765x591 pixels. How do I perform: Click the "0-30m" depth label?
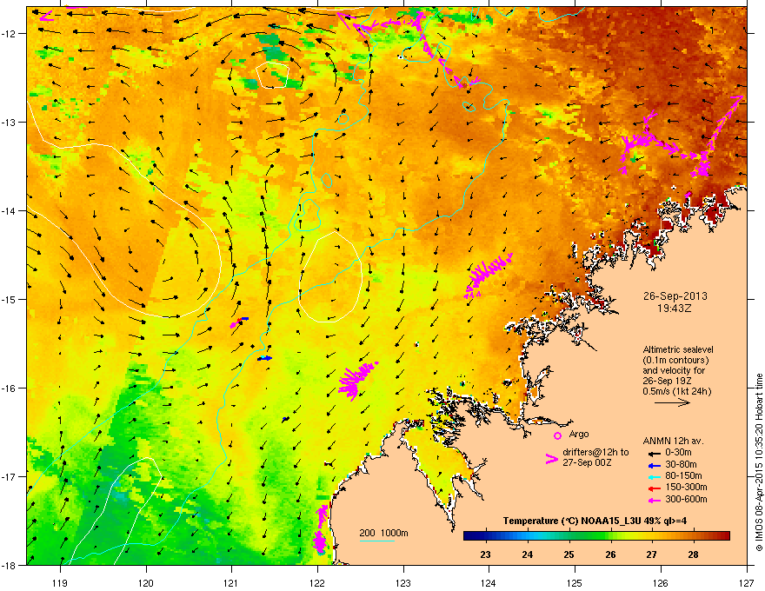tap(678, 453)
